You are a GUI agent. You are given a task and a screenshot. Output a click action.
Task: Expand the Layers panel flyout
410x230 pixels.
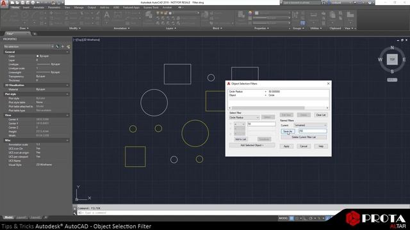(x=171, y=28)
